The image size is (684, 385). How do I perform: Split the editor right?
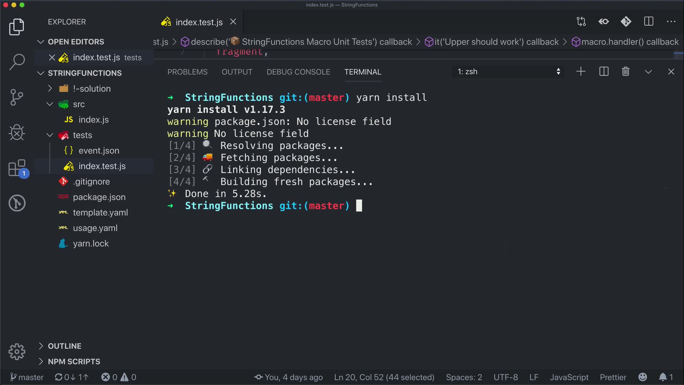pyautogui.click(x=649, y=22)
